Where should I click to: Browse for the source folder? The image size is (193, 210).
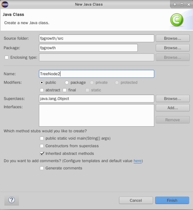pos(173,38)
